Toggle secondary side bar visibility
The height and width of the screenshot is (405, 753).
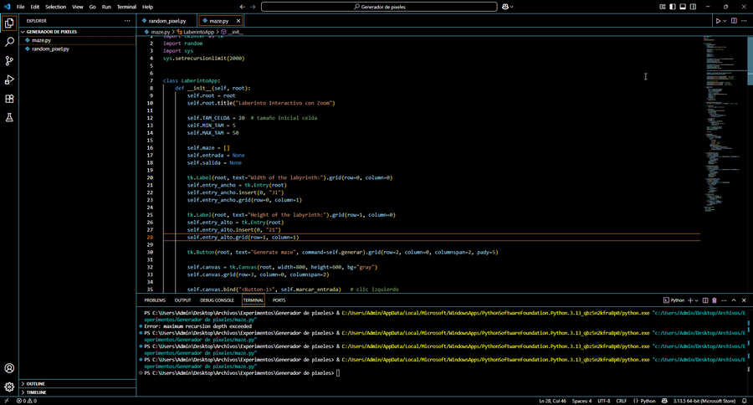pyautogui.click(x=693, y=7)
